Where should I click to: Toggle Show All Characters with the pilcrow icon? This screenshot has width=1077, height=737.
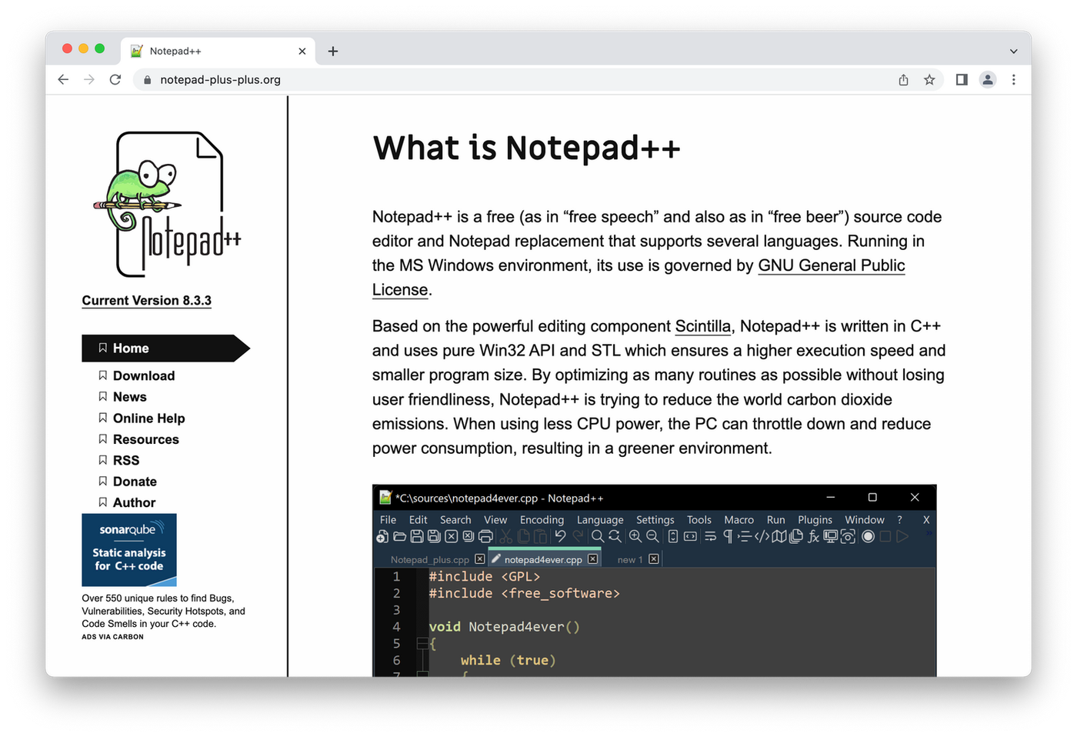point(728,536)
